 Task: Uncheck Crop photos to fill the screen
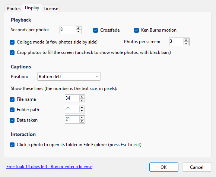12,52
